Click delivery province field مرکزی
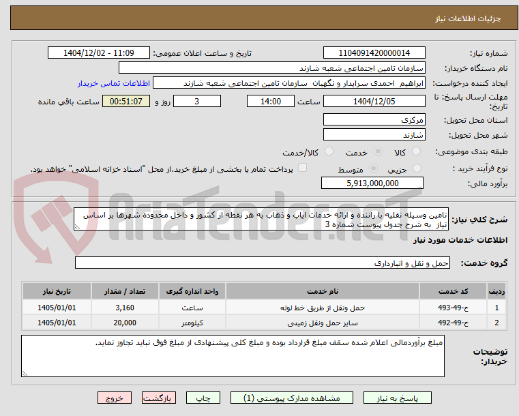This screenshot has width=519, height=416. [x=374, y=120]
